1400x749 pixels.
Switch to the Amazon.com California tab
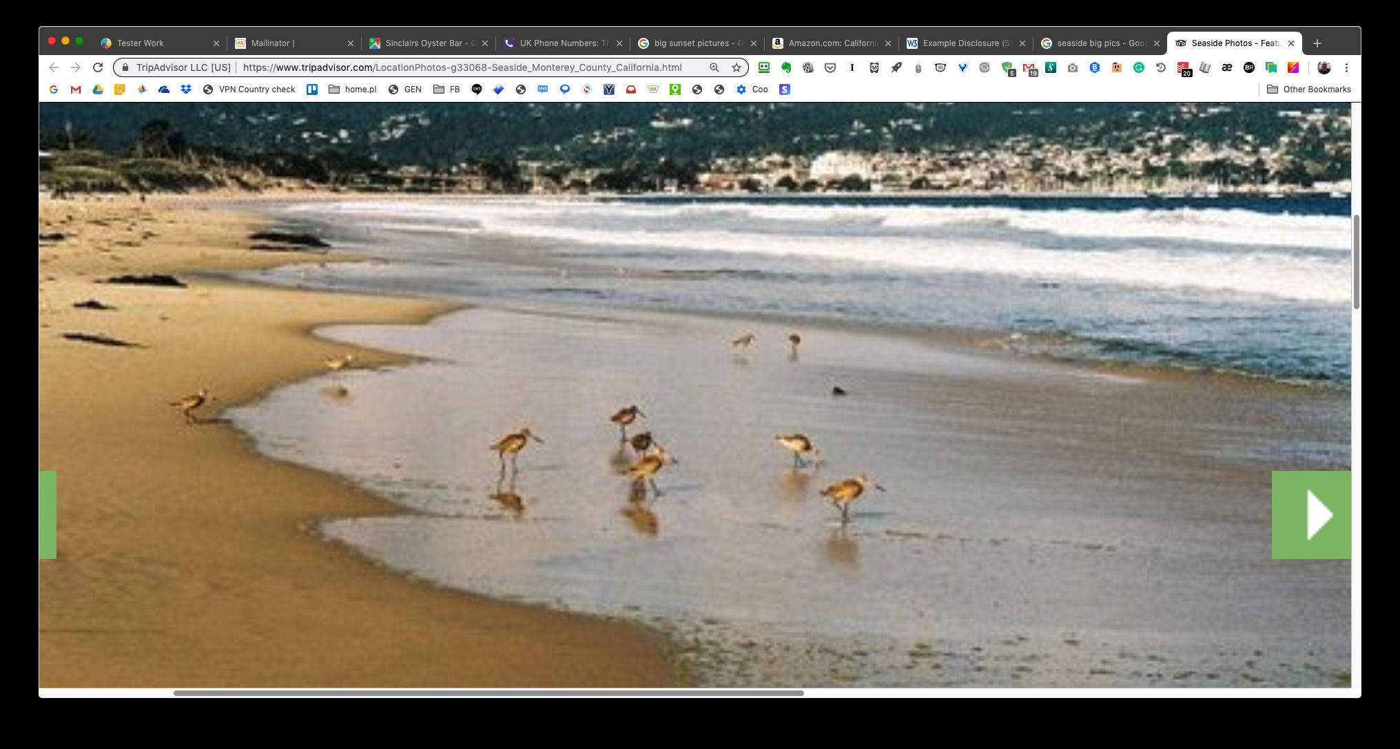[830, 43]
